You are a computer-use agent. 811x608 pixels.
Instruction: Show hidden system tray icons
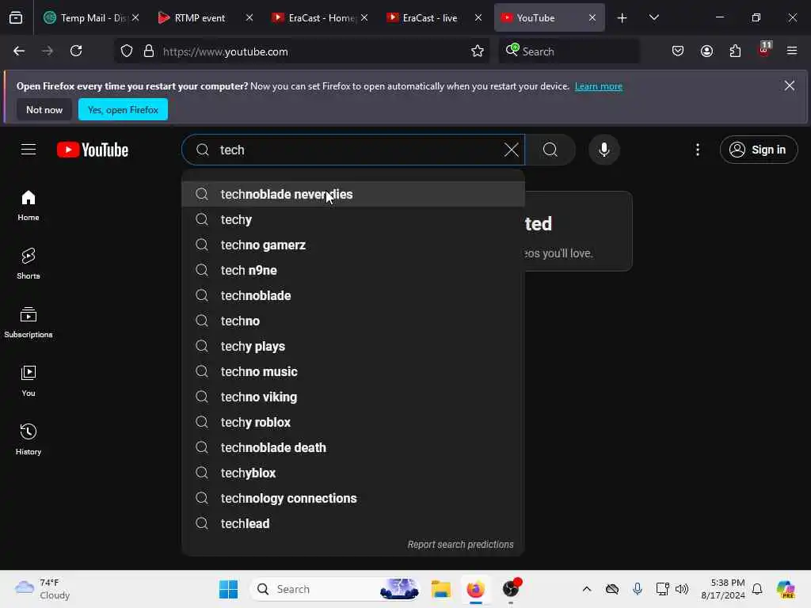(x=587, y=589)
